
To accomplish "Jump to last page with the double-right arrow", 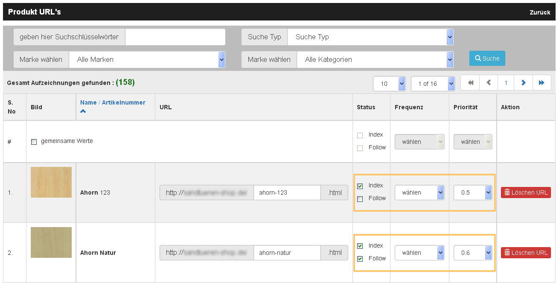I will [542, 82].
